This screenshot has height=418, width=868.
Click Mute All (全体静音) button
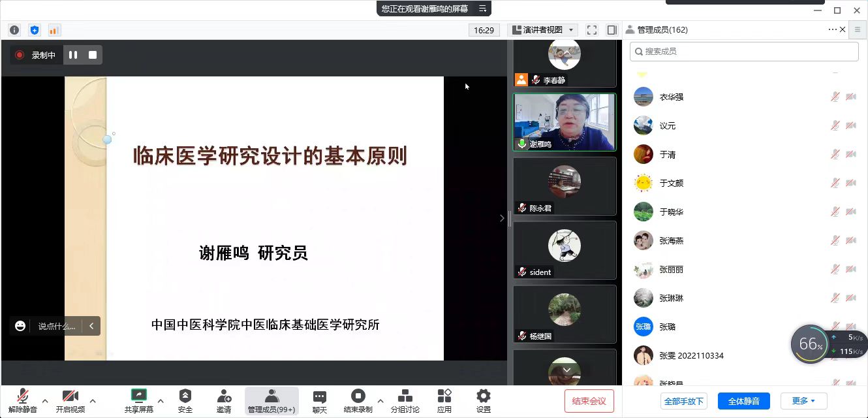(x=743, y=401)
